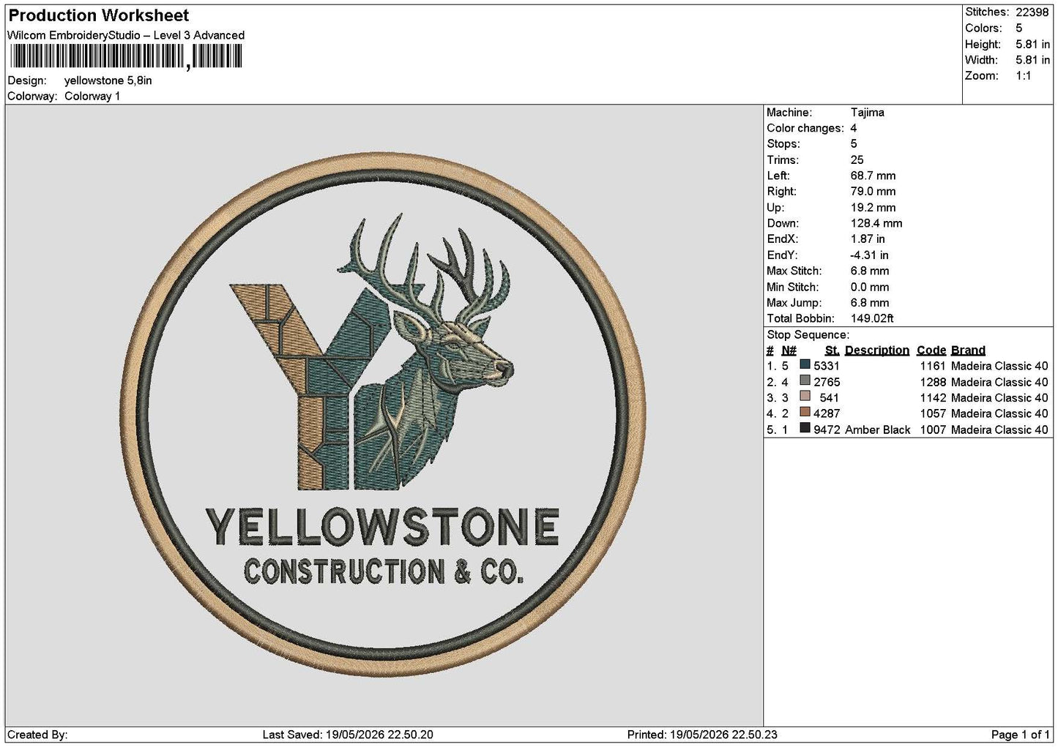Click the Right value 79.0 mm
Image resolution: width=1058 pixels, height=747 pixels.
(x=873, y=192)
